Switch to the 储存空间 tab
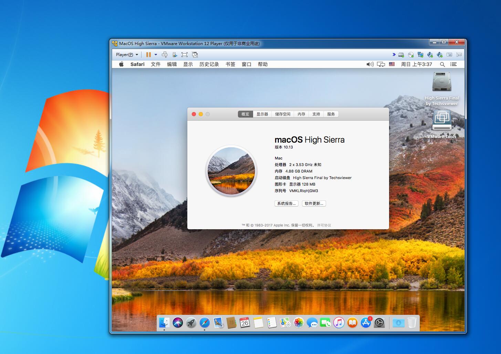The width and height of the screenshot is (501, 354). tap(283, 114)
